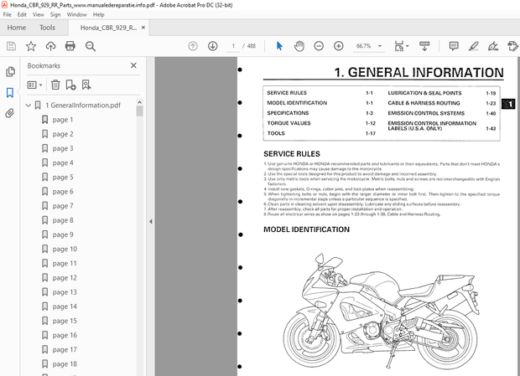520x376 pixels.
Task: Click the Save file icon
Action: click(11, 46)
